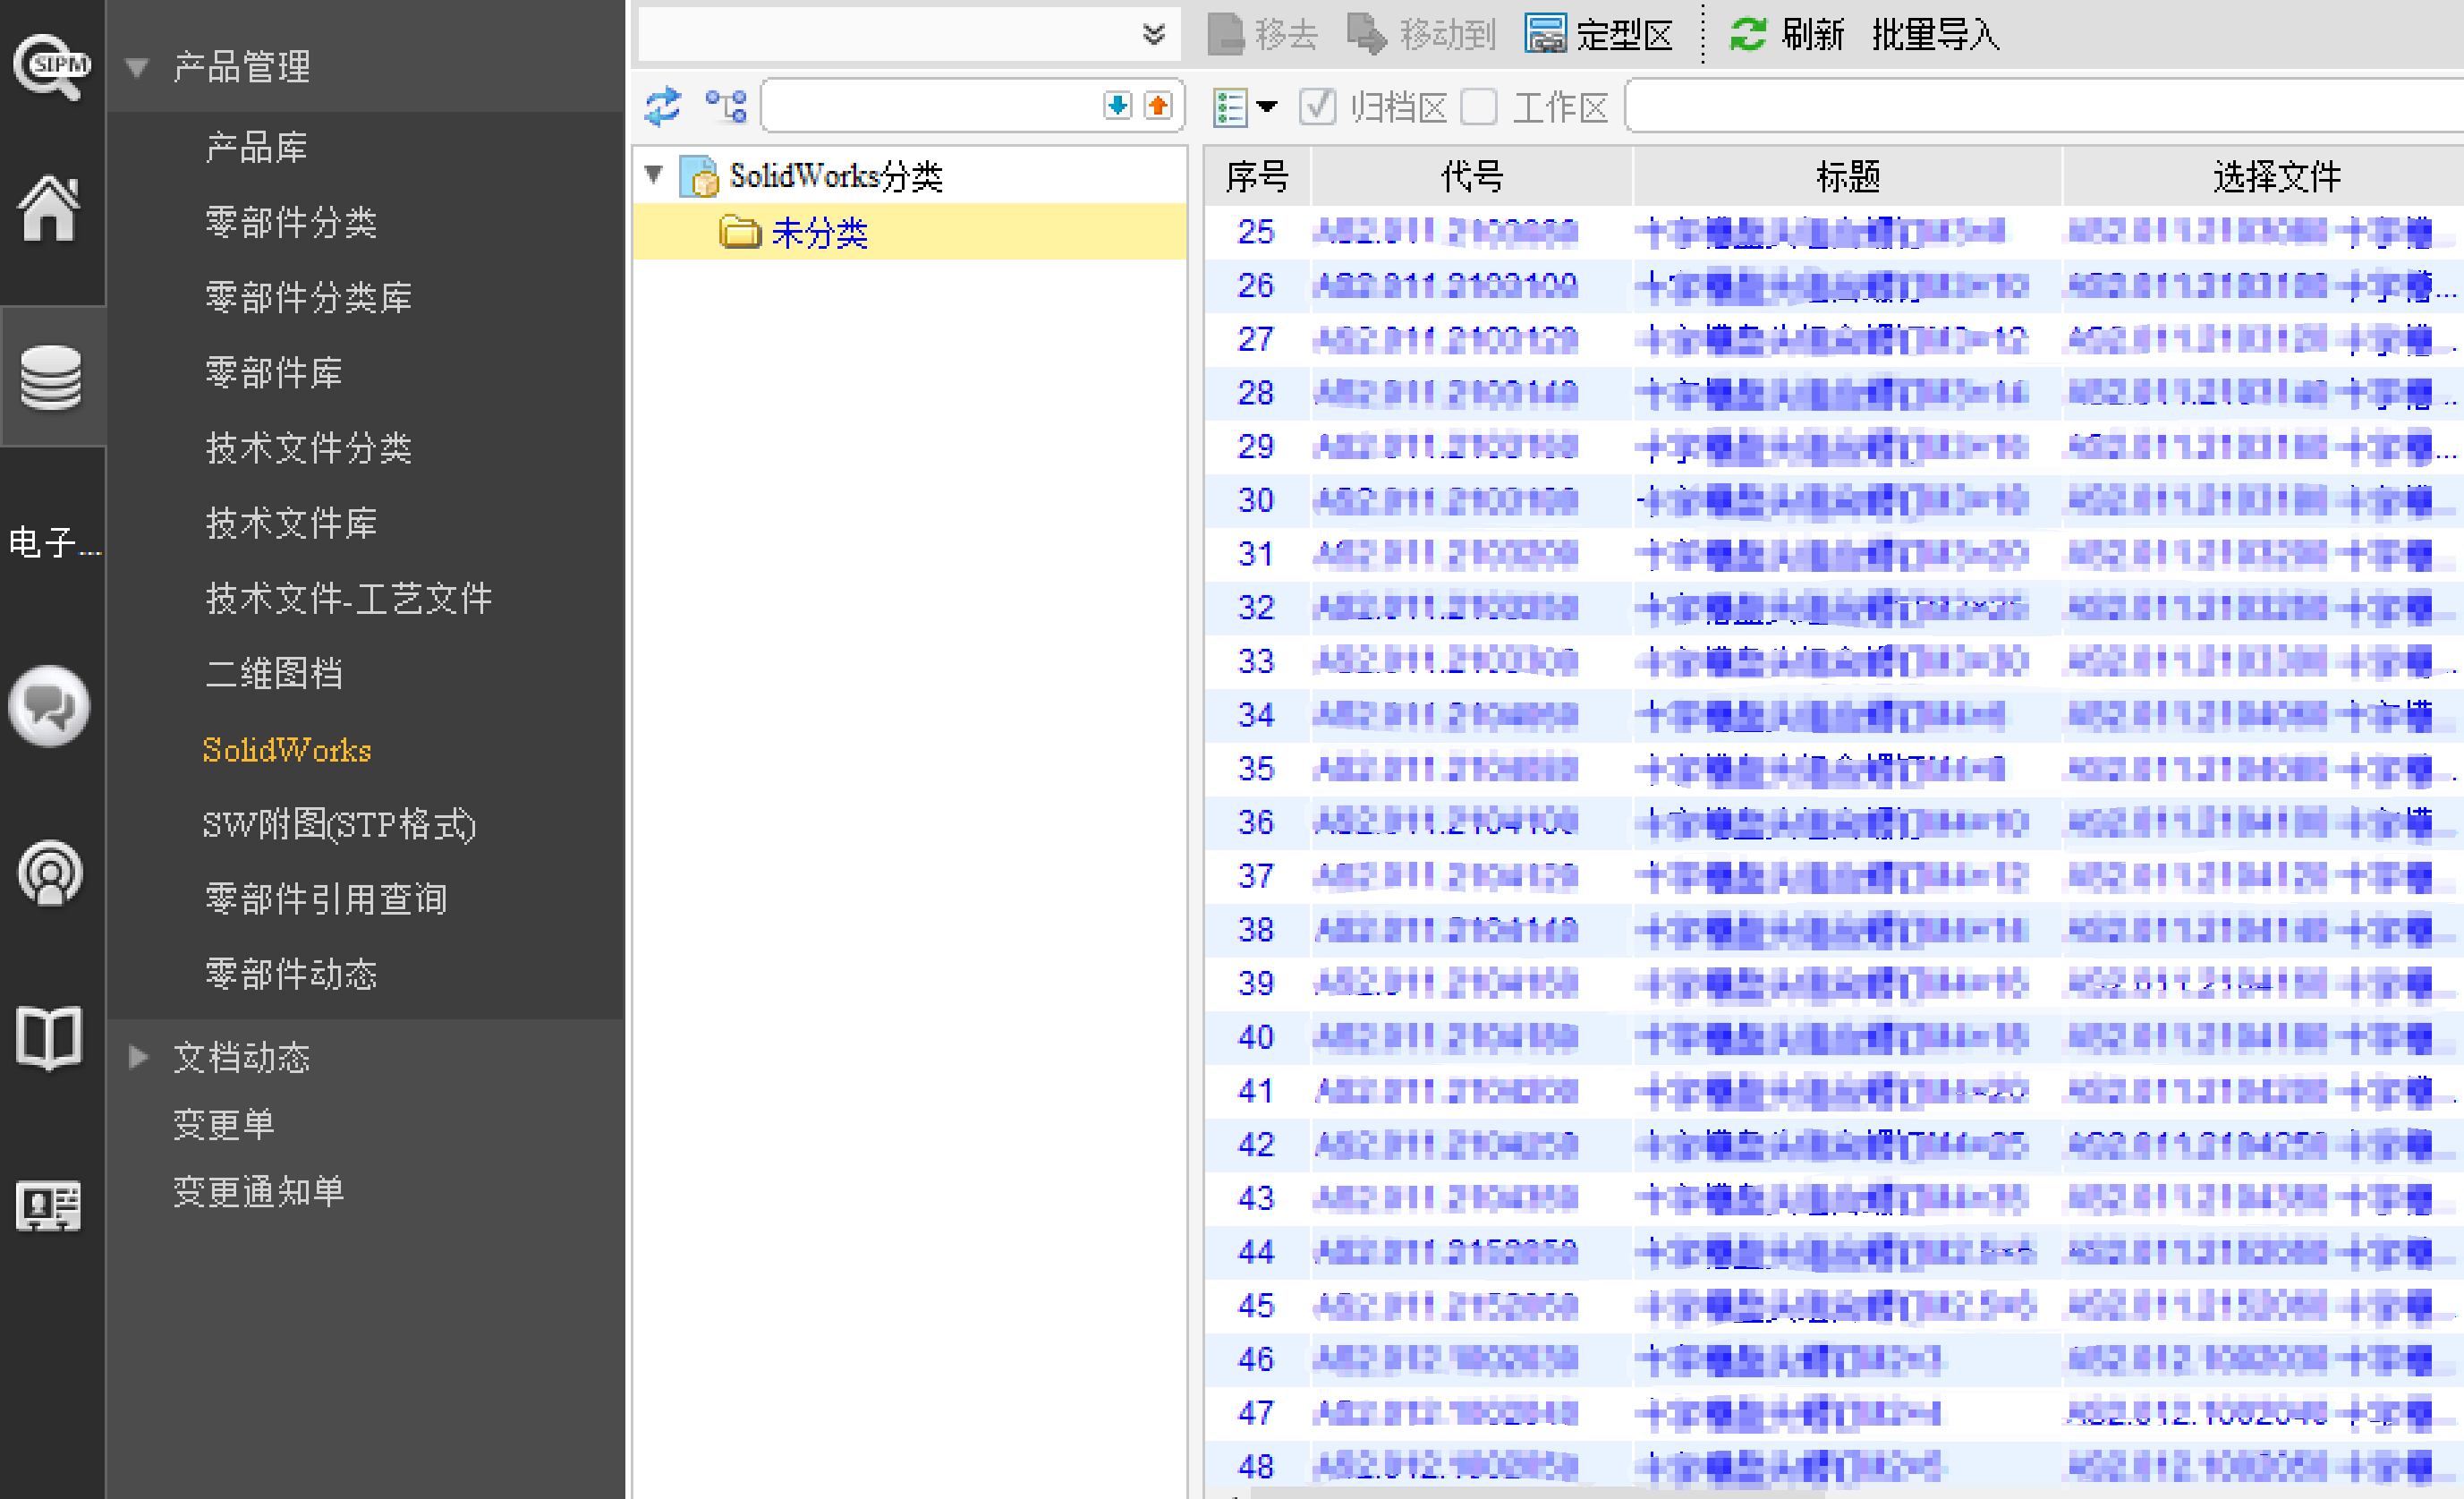Click the 批量导入 button
The image size is (2464, 1499).
1935,36
